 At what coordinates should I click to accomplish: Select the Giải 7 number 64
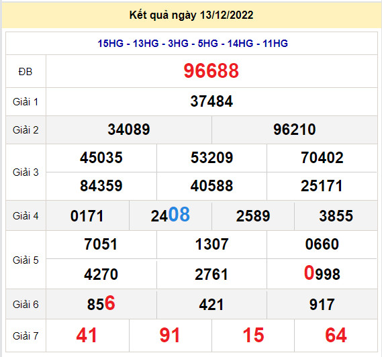pos(336,336)
